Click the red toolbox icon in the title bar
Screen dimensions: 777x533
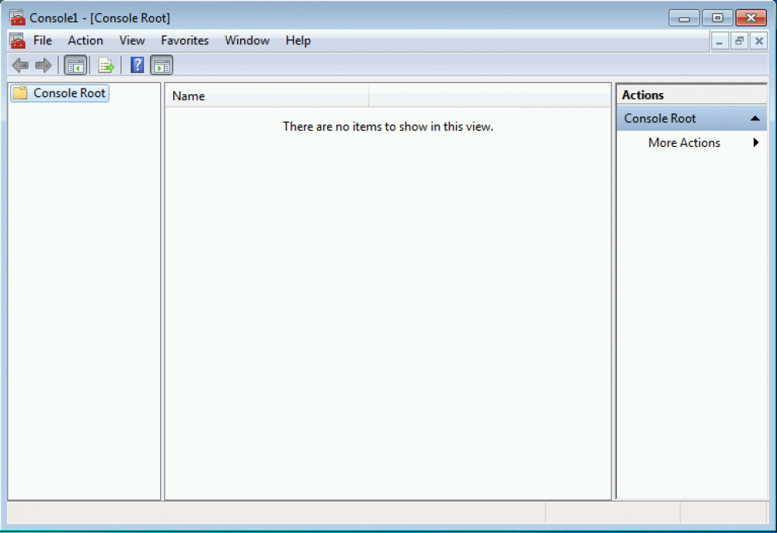click(x=17, y=18)
